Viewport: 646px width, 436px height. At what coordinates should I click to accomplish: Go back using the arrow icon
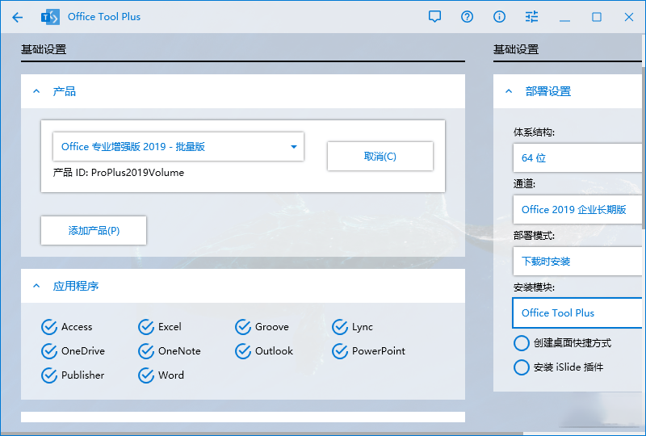tap(17, 17)
